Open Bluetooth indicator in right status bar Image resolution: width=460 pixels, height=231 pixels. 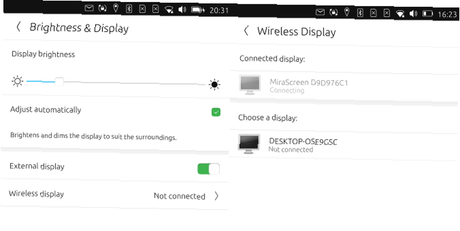click(360, 12)
